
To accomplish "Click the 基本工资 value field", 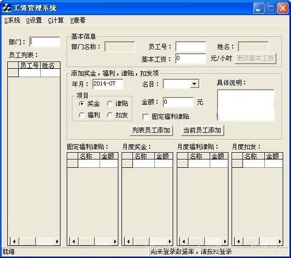I will [x=190, y=58].
